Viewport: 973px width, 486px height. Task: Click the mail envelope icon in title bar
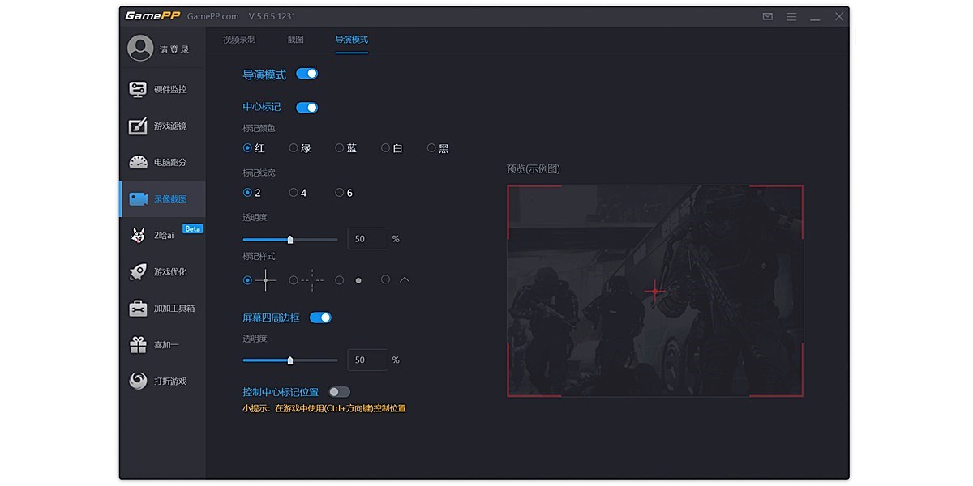768,16
